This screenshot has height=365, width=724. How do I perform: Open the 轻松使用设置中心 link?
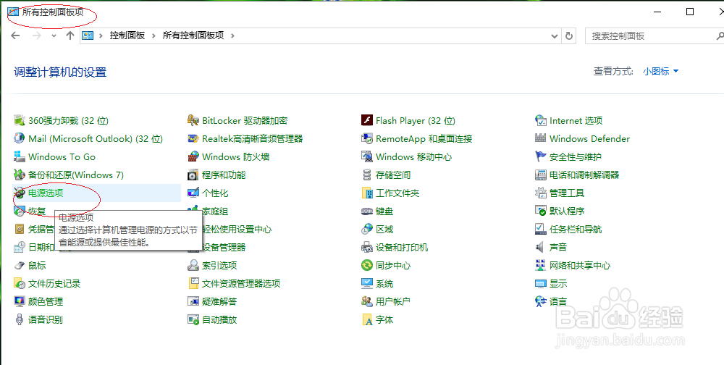pyautogui.click(x=237, y=229)
